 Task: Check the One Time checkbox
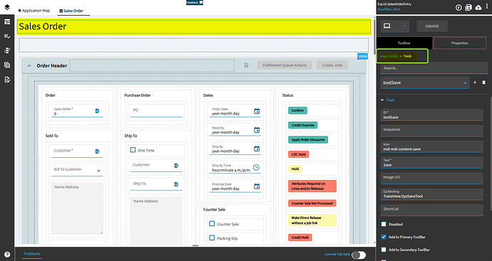pos(133,150)
